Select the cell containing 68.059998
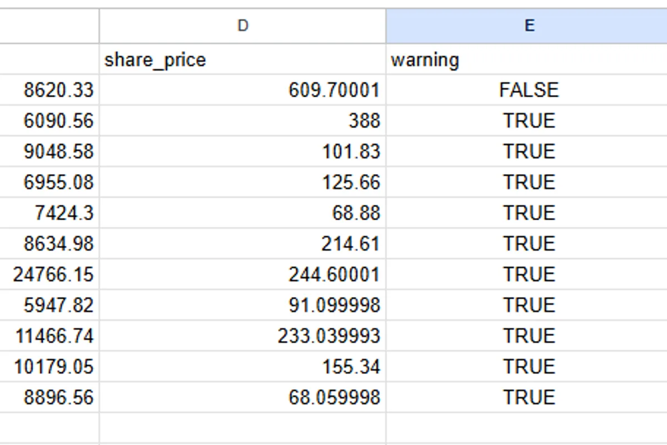 pyautogui.click(x=242, y=397)
